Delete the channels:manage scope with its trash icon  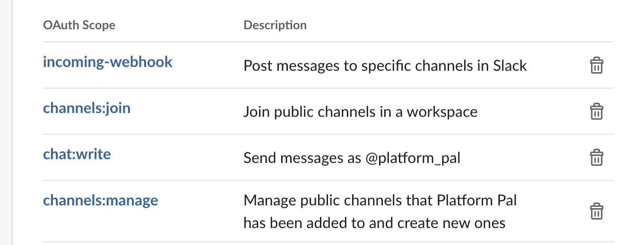point(596,211)
